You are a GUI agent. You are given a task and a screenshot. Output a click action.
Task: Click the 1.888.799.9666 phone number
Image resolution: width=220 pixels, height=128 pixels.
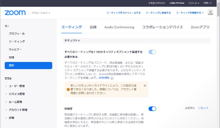click(x=177, y=3)
